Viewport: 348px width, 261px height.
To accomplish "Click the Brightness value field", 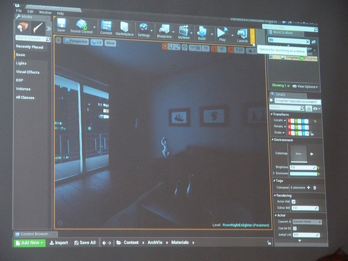I will 303,167.
